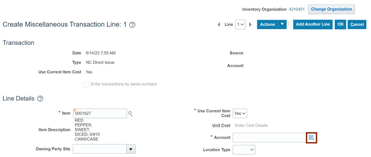The height and width of the screenshot is (157, 371).
Task: Expand the Actions menu arrow
Action: pos(282,24)
